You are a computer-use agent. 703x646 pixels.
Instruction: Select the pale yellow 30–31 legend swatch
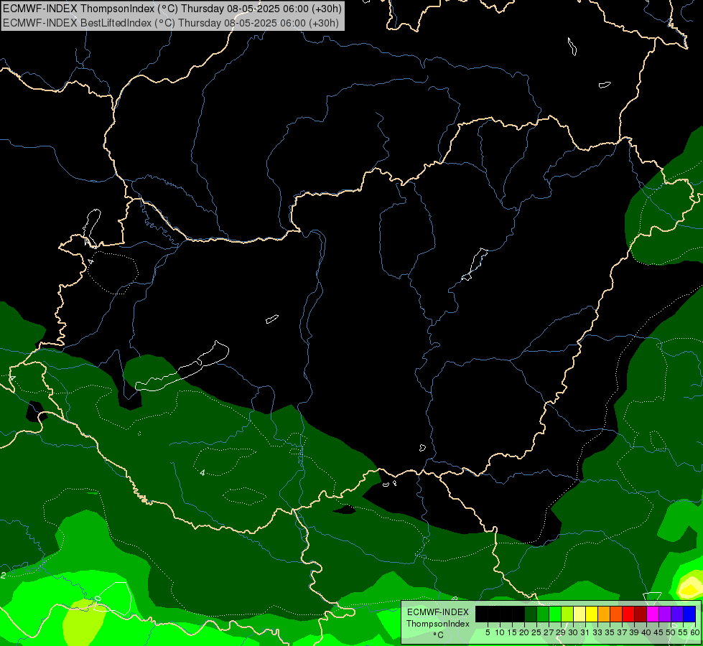click(x=579, y=614)
